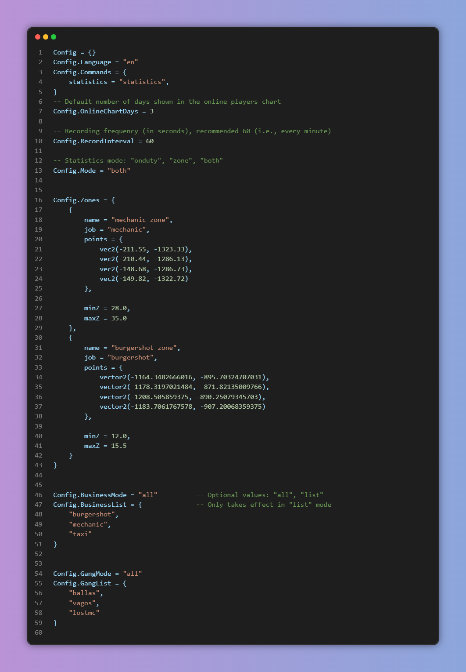466x672 pixels.
Task: Click the point vec2(-149.82, -1322.72)
Action: pos(144,279)
